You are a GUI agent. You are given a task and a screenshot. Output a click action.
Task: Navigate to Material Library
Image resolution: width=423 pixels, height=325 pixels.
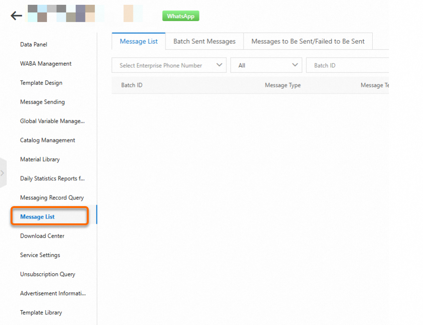(x=40, y=160)
